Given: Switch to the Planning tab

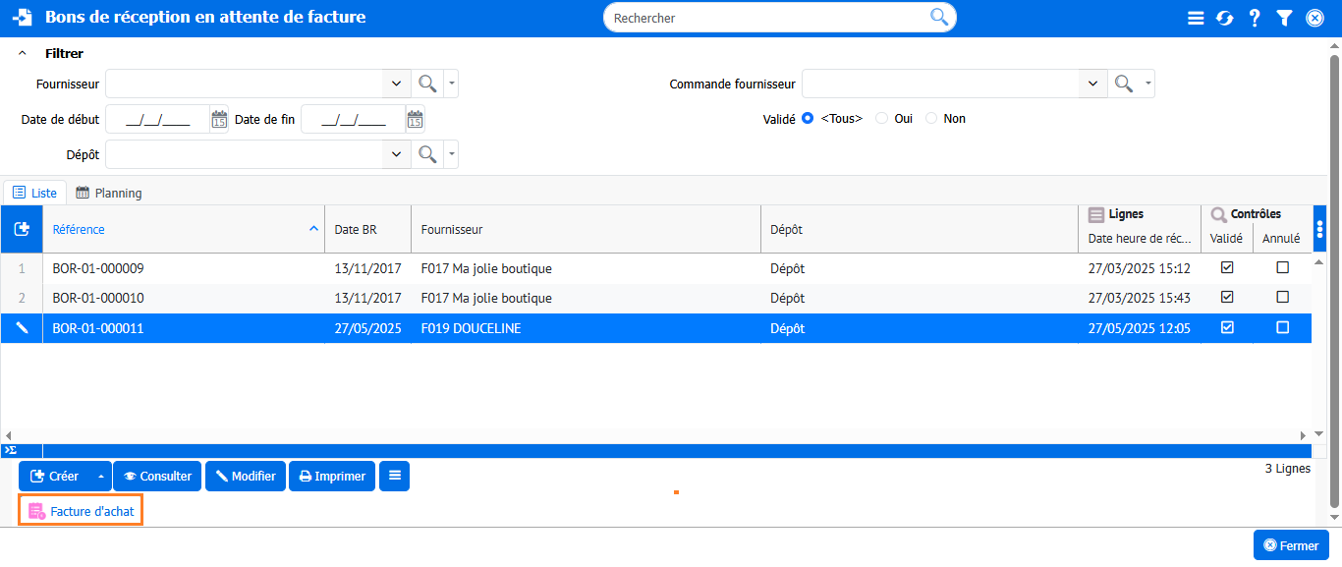Looking at the screenshot, I should coord(109,193).
